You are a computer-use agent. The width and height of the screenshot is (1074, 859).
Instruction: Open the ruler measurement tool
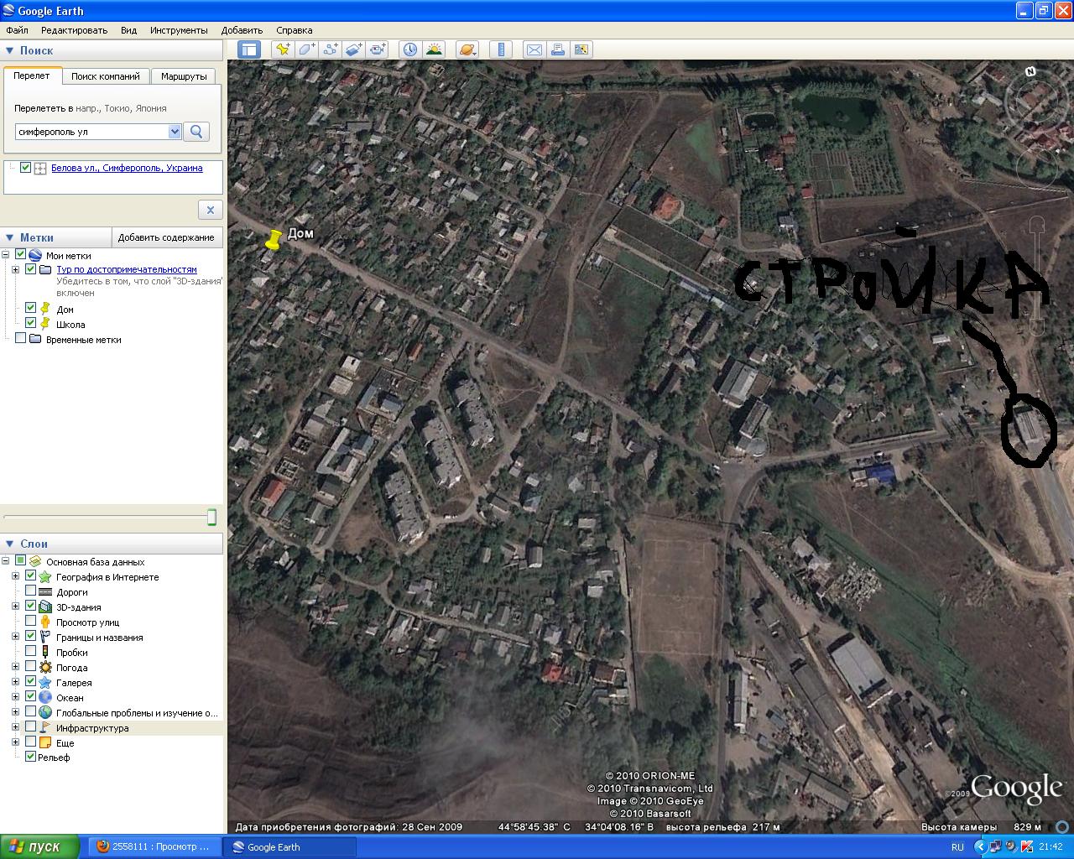pos(501,49)
